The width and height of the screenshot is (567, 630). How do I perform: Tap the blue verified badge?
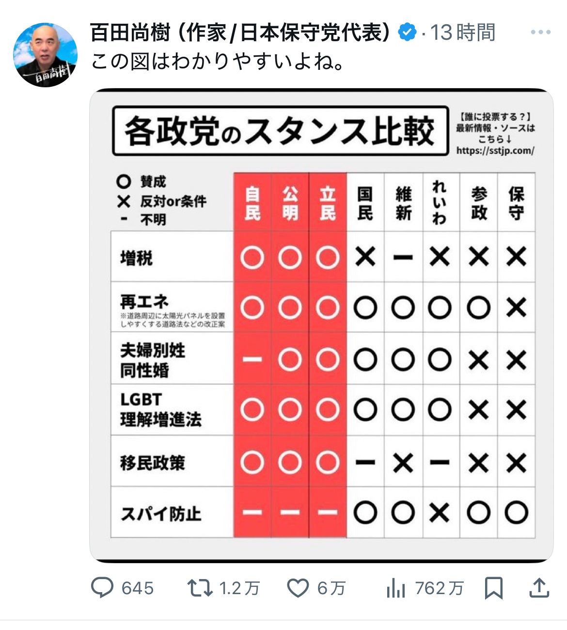point(407,32)
